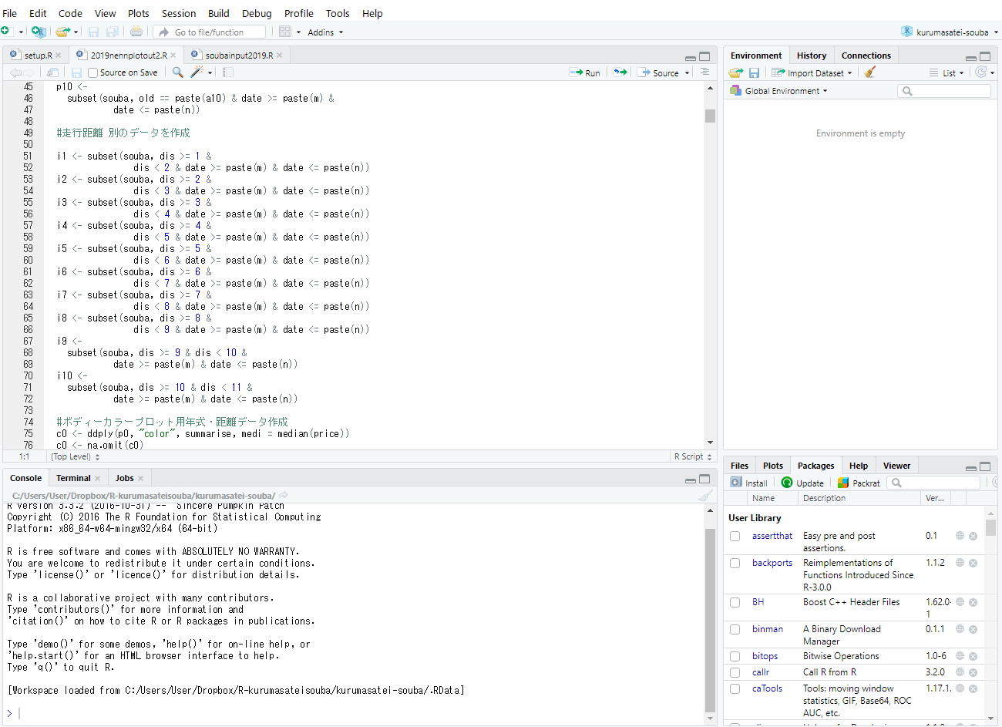Go back to the previous source location

pyautogui.click(x=15, y=72)
